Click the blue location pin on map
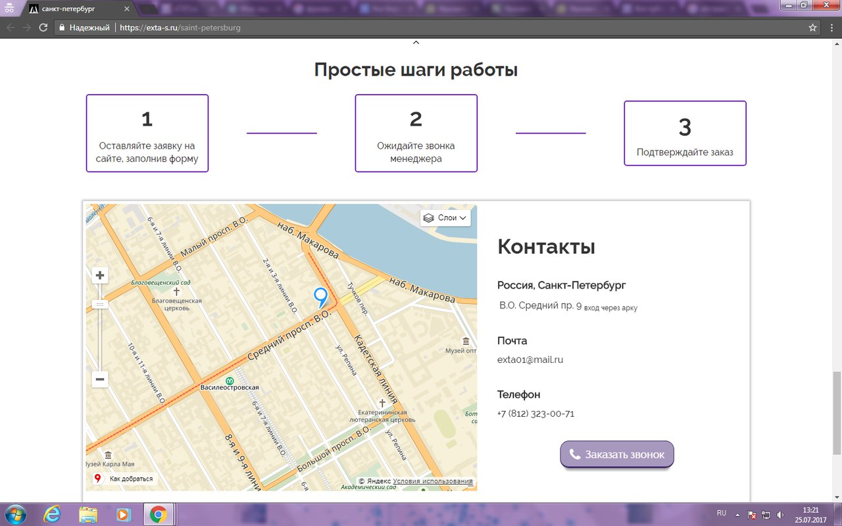This screenshot has width=842, height=526. (320, 298)
